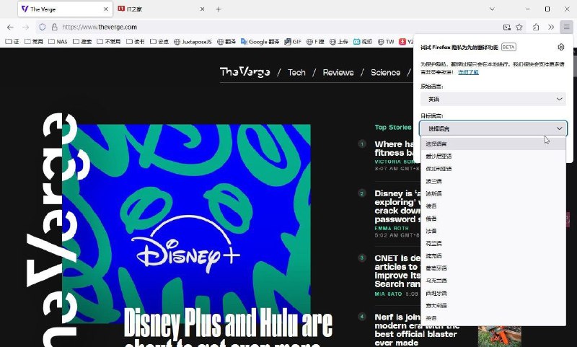577x347 pixels.
Task: Choose 捷克语 as target language
Action: point(493,256)
